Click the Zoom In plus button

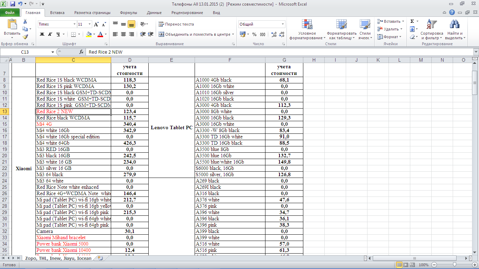click(x=474, y=265)
